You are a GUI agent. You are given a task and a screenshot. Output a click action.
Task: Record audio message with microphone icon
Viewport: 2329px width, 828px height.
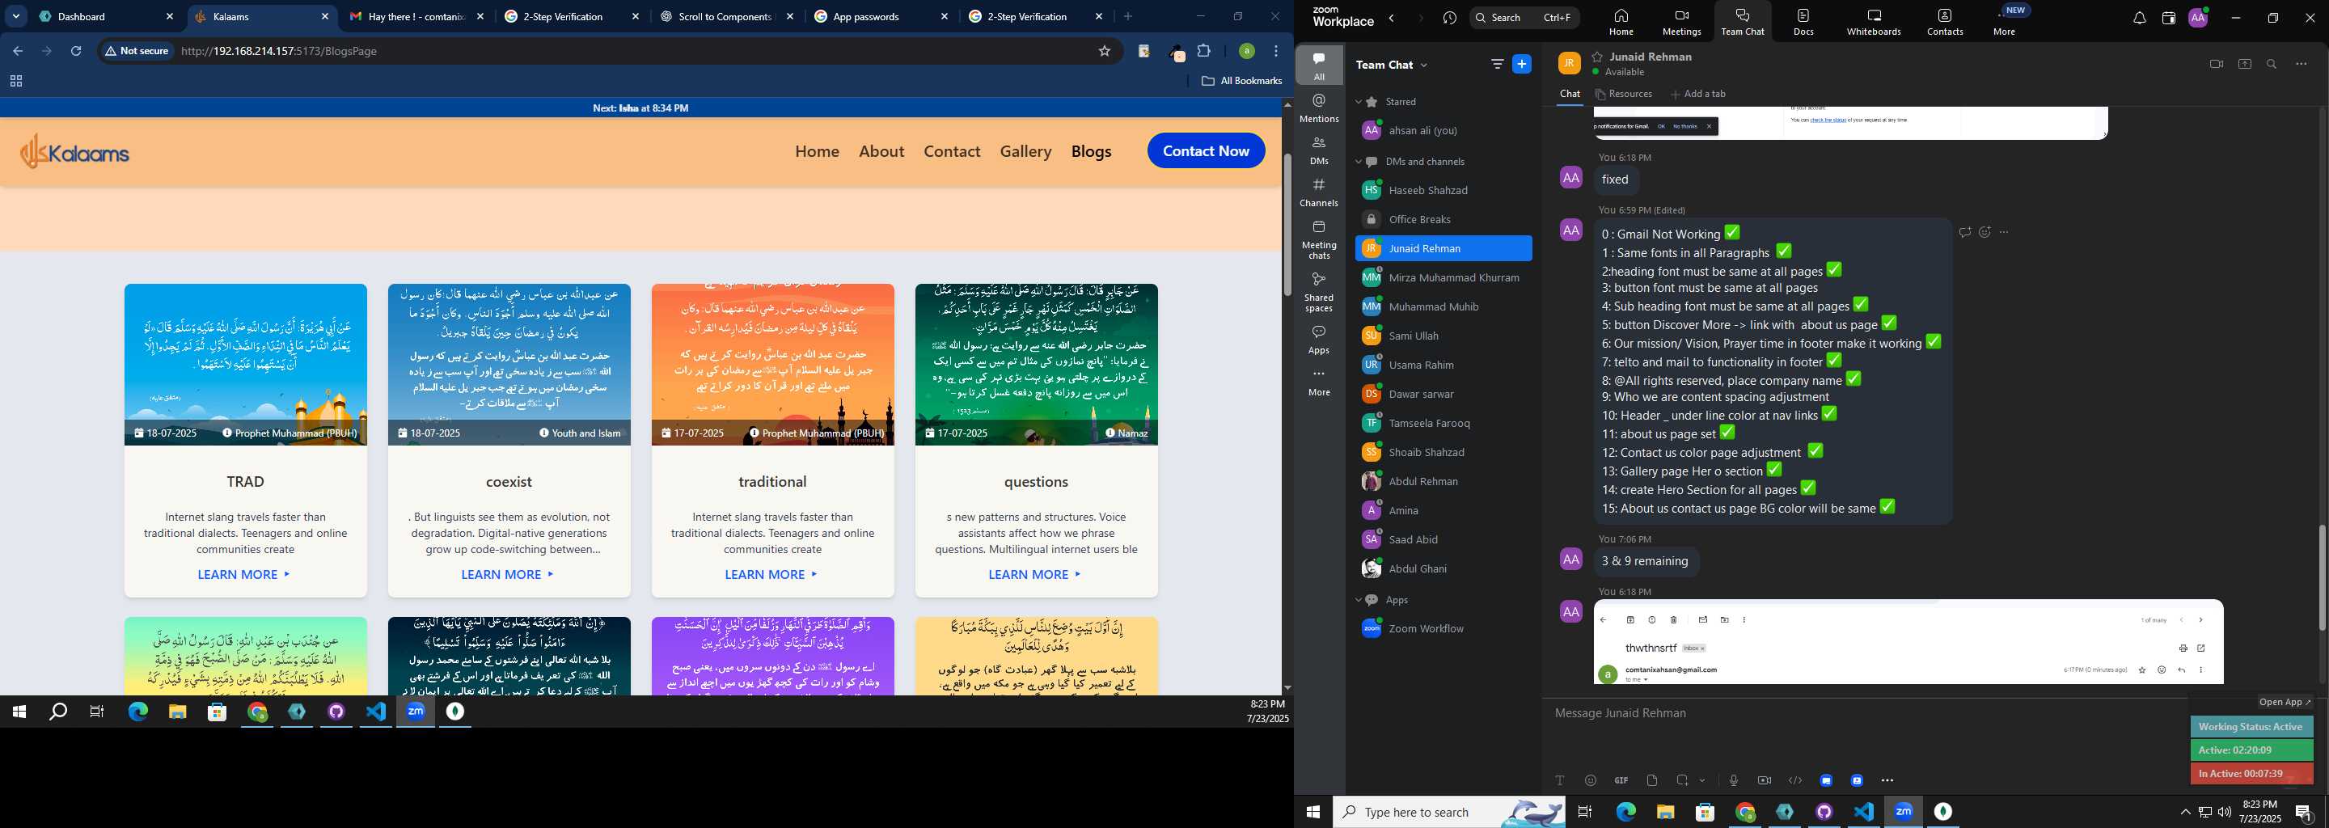coord(1733,780)
